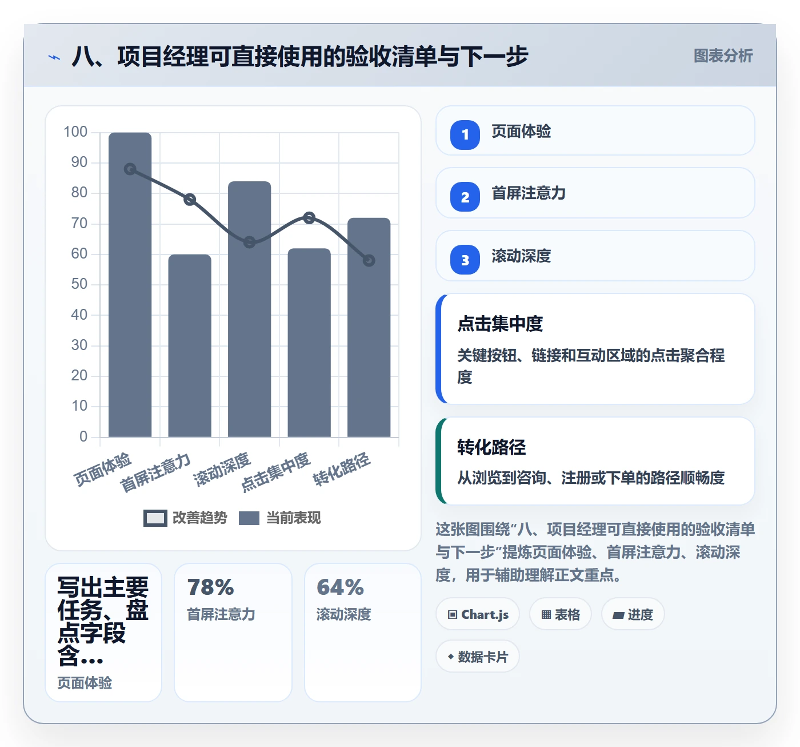Click the 转化路径 bar in the chart
The width and height of the screenshot is (800, 747).
tap(369, 327)
